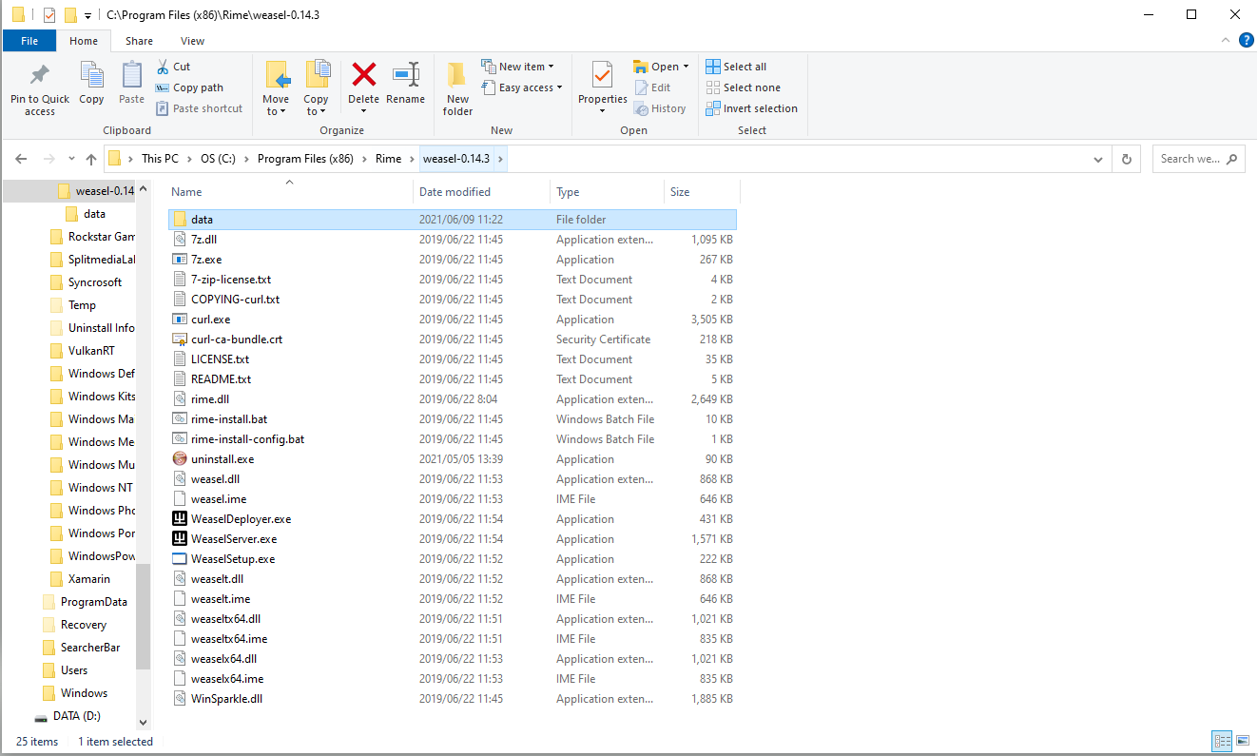1258x756 pixels.
Task: Collapse the ribbon with chevron
Action: [x=1225, y=40]
